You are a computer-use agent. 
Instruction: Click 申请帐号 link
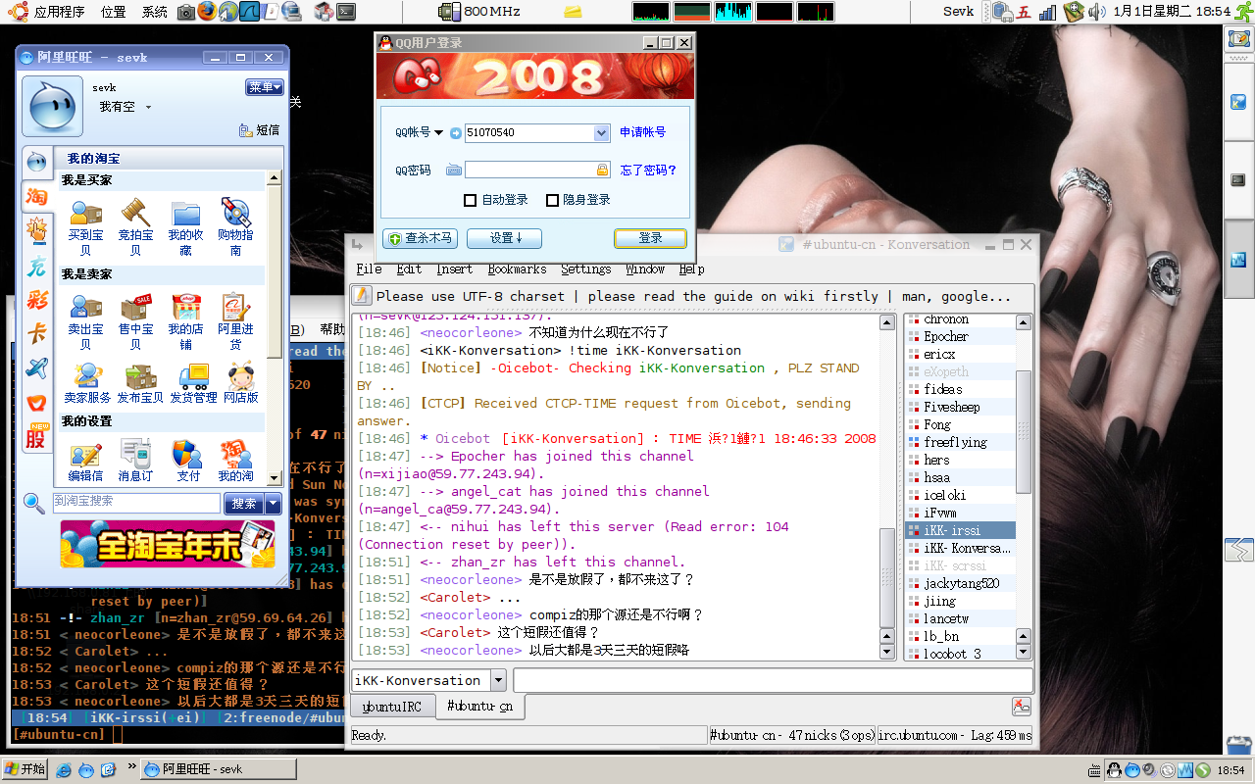pos(643,132)
